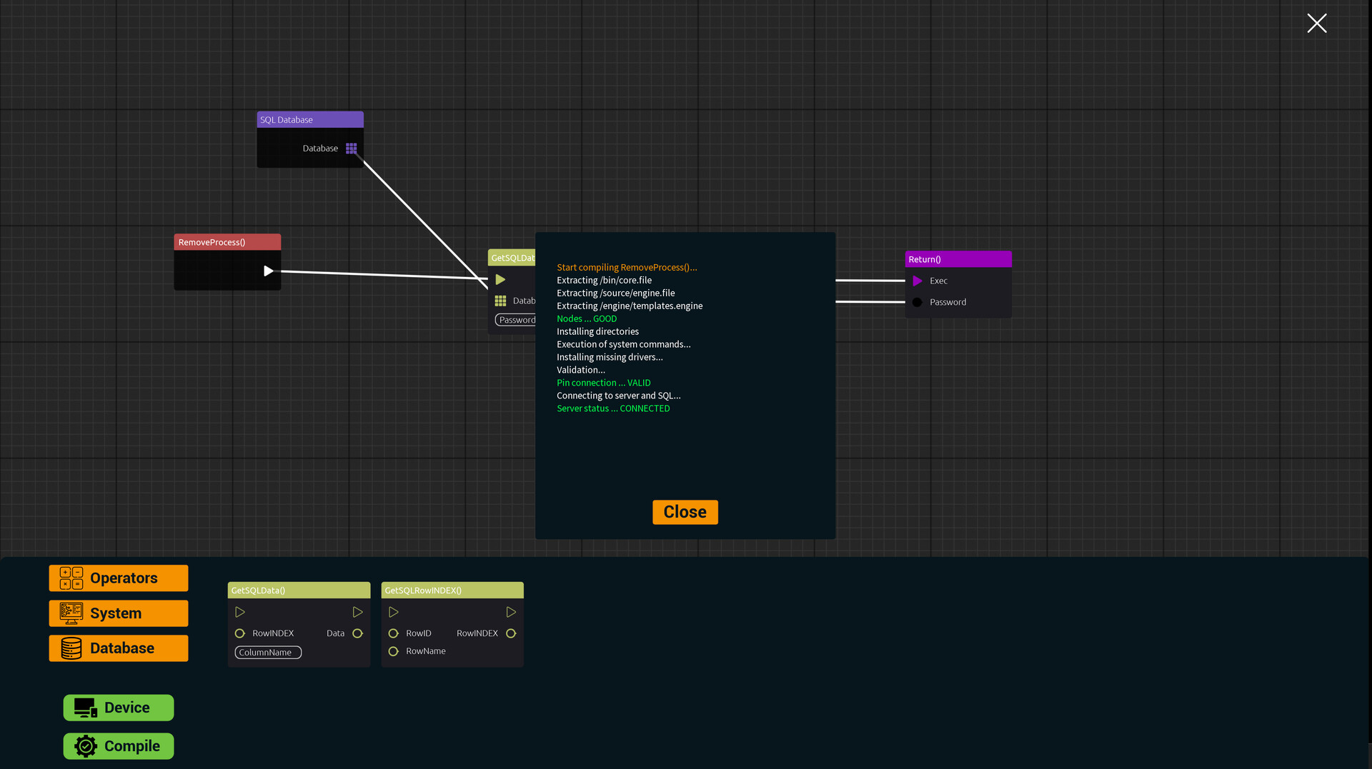Click the RowName input pin on GetSQLRowINDEX
1372x769 pixels.
click(393, 650)
